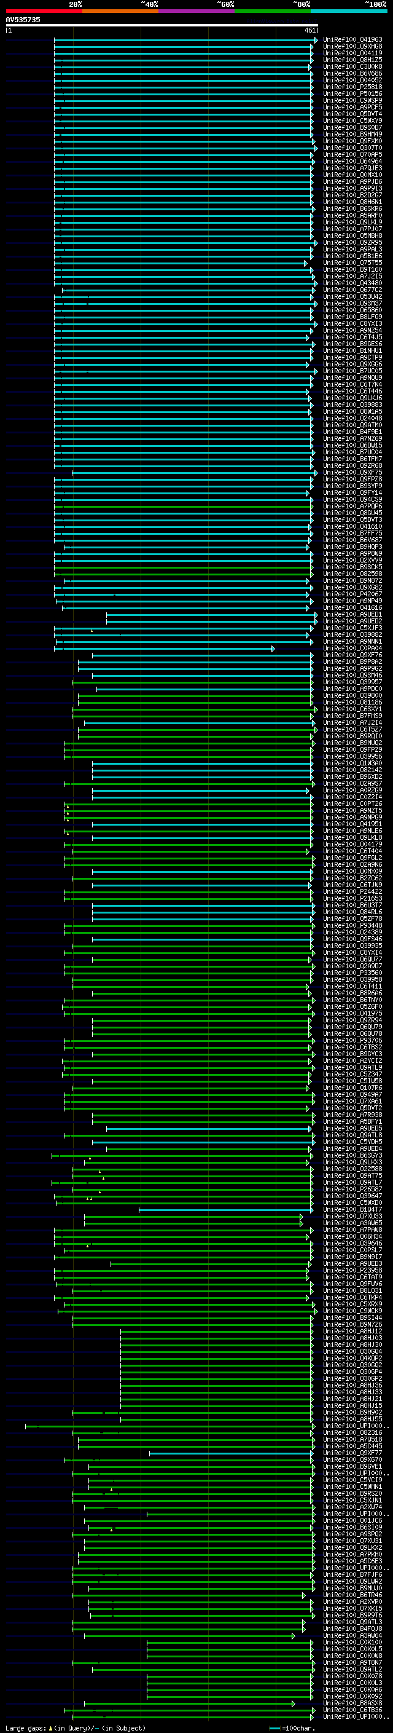
Task: Select the UniRef100_C3U0K8 label
Action: point(352,66)
